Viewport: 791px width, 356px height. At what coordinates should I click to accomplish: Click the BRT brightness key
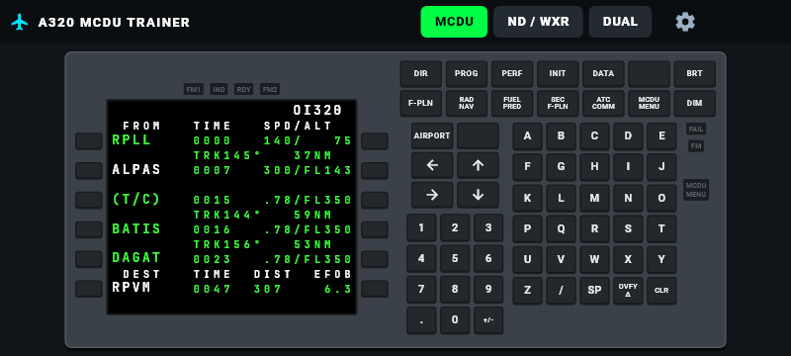pos(695,73)
